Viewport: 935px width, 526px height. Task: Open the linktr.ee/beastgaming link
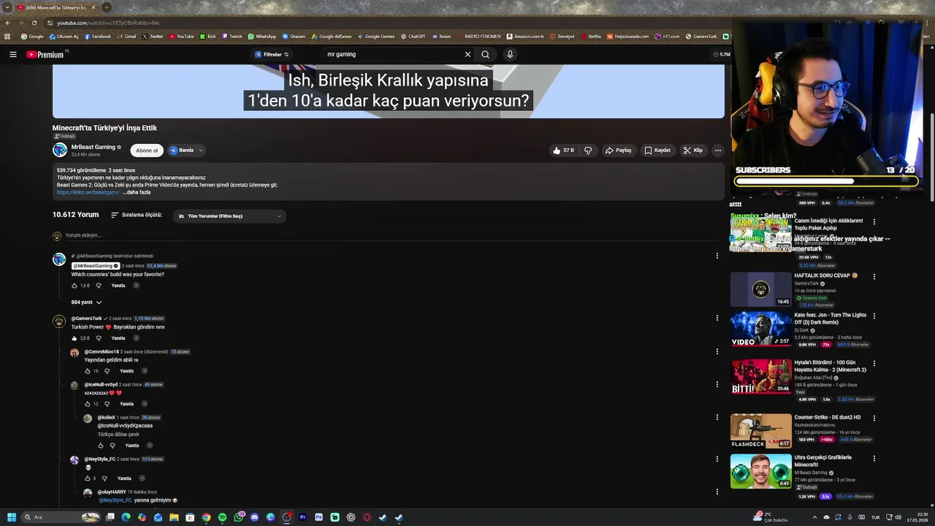[88, 192]
